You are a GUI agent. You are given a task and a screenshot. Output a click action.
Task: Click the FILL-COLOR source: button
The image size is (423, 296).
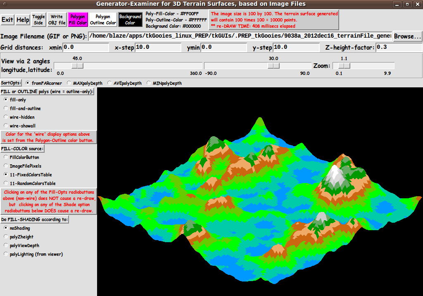coord(22,149)
